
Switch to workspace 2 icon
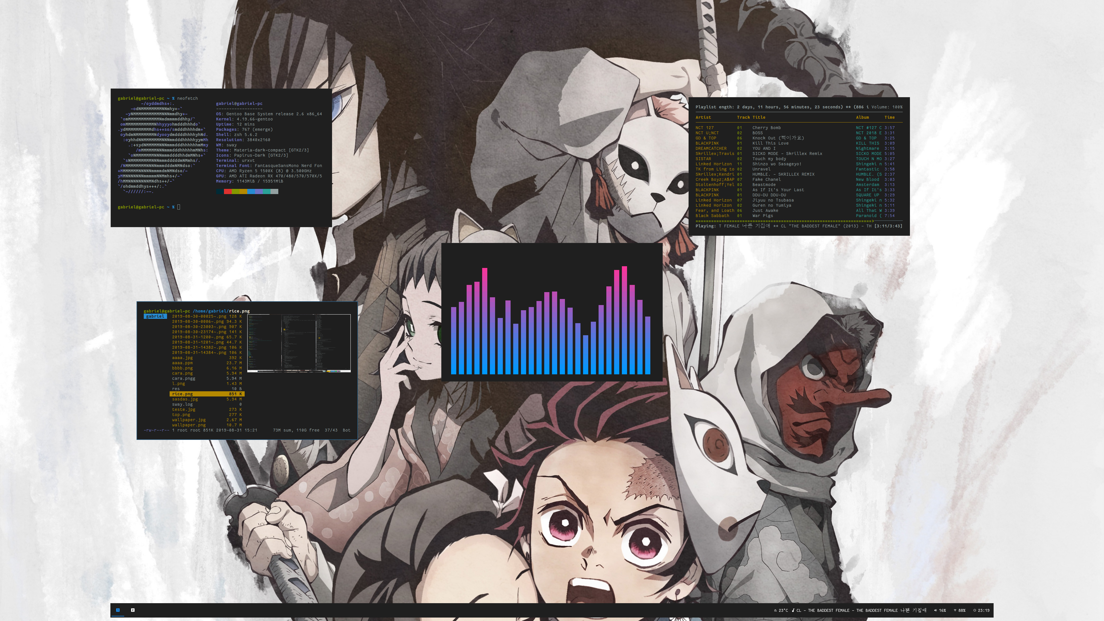point(133,610)
